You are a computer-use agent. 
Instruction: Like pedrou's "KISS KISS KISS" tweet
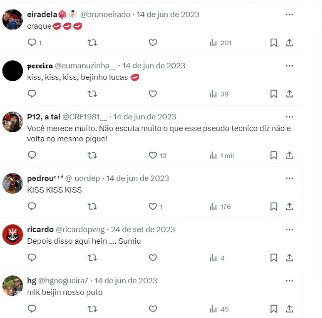[x=153, y=207]
